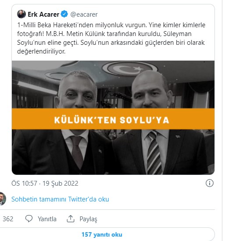Click the Yanıtla reply label
225x241 pixels.
47,219
